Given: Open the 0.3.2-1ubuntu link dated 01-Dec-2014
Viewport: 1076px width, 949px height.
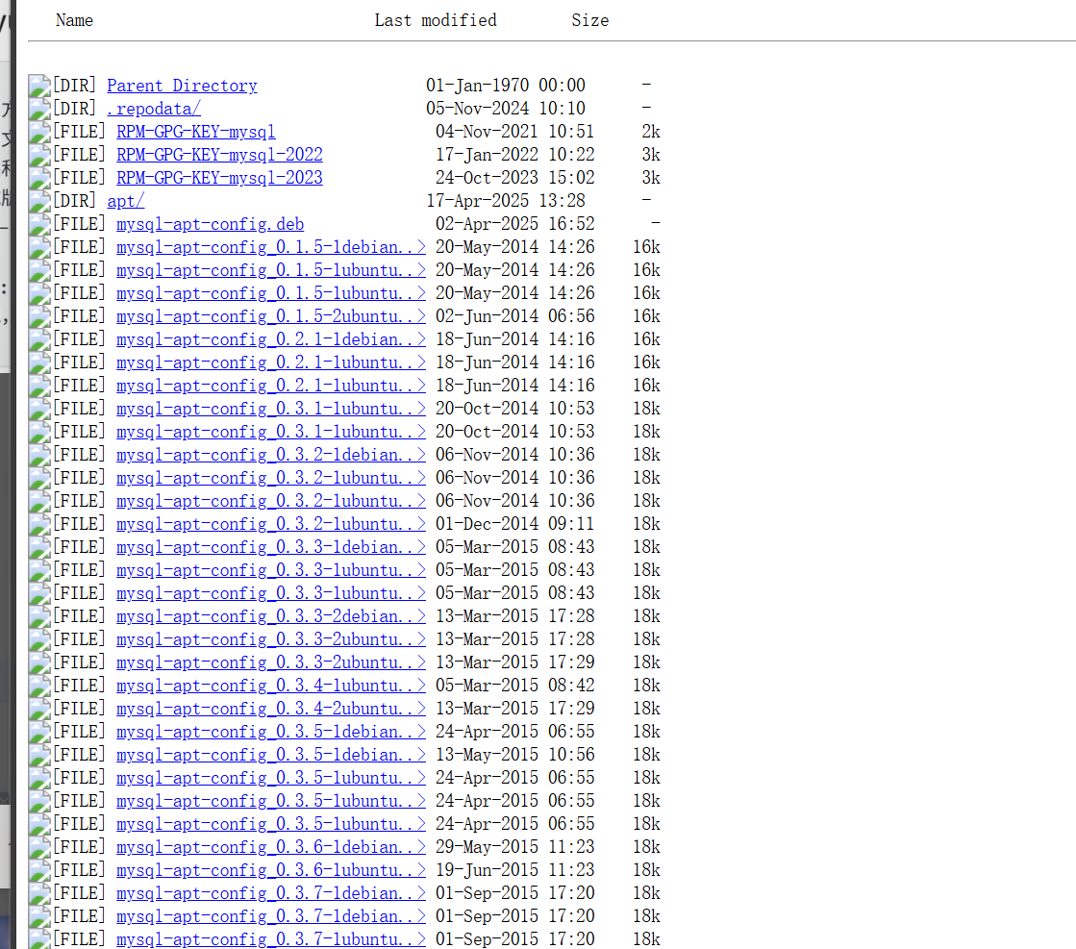Looking at the screenshot, I should (x=271, y=524).
